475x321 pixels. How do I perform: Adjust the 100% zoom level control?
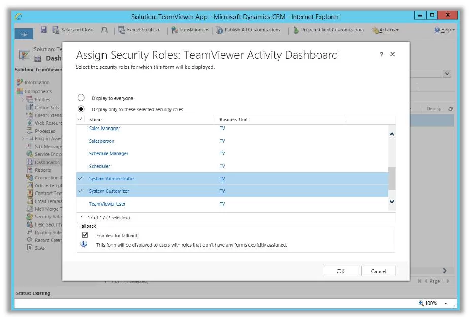coord(431,303)
